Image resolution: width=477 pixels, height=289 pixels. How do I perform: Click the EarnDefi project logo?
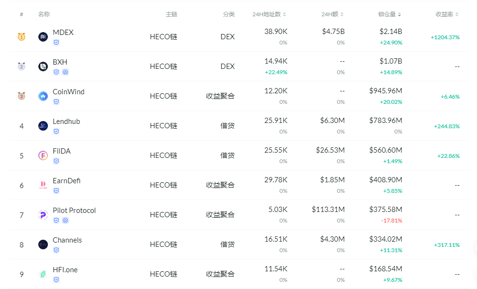click(43, 185)
